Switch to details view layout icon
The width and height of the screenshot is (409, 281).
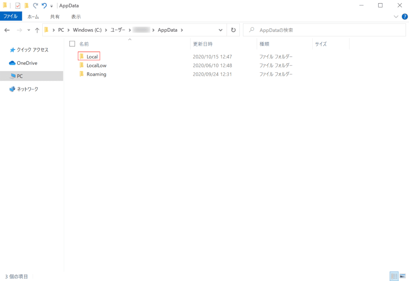point(394,276)
